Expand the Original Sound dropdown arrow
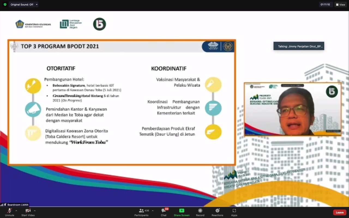This screenshot has width=349, height=218. click(37, 5)
